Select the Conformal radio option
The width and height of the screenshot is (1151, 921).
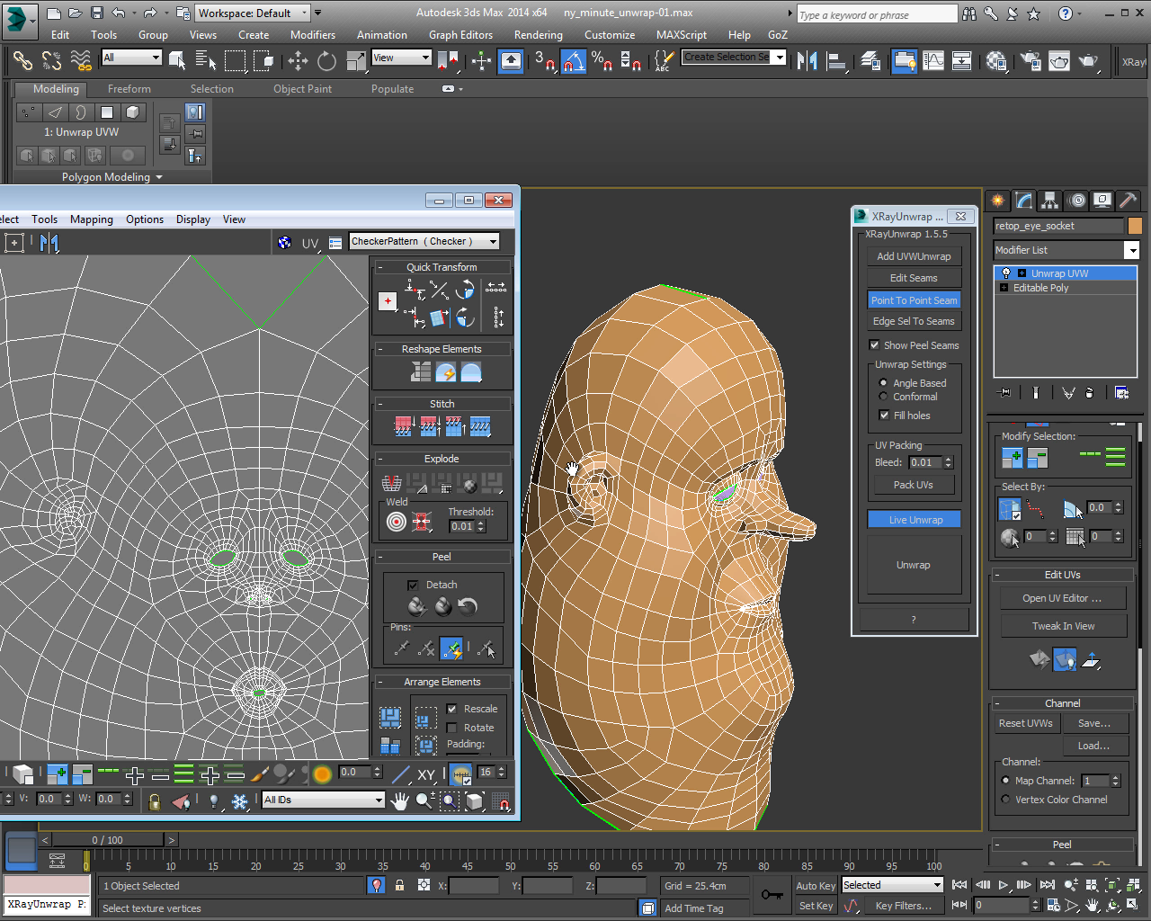tap(883, 397)
